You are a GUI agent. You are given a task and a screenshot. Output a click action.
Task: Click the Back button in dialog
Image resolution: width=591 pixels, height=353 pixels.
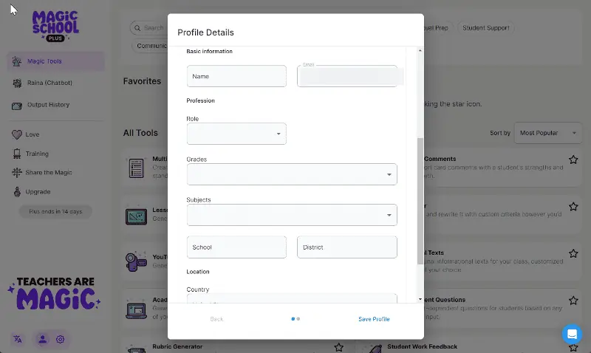pyautogui.click(x=216, y=319)
